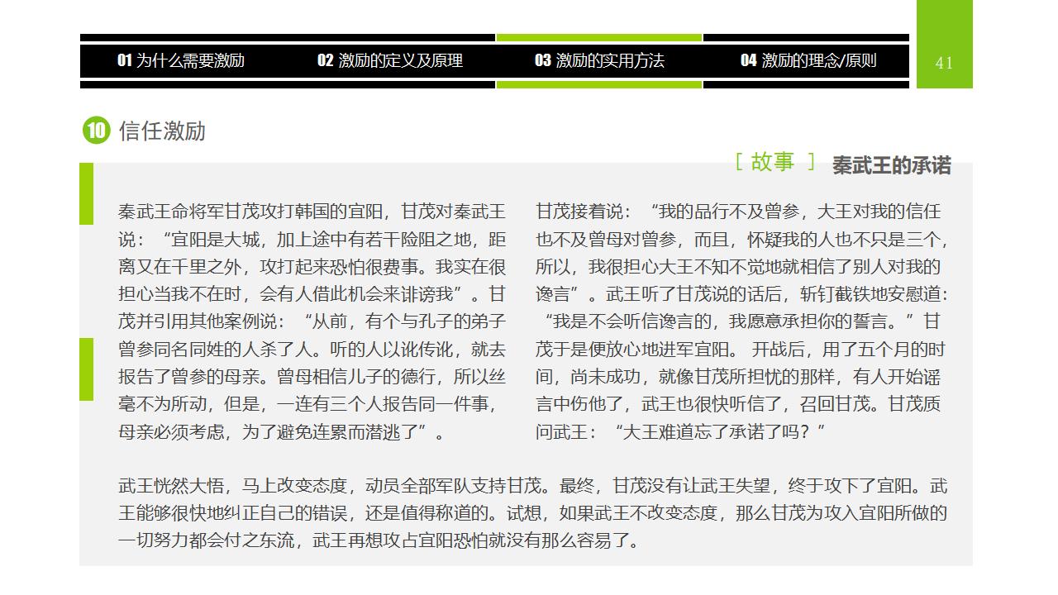The image size is (1058, 595).
Task: Select the title 秦武王的承诺
Action: click(x=891, y=165)
